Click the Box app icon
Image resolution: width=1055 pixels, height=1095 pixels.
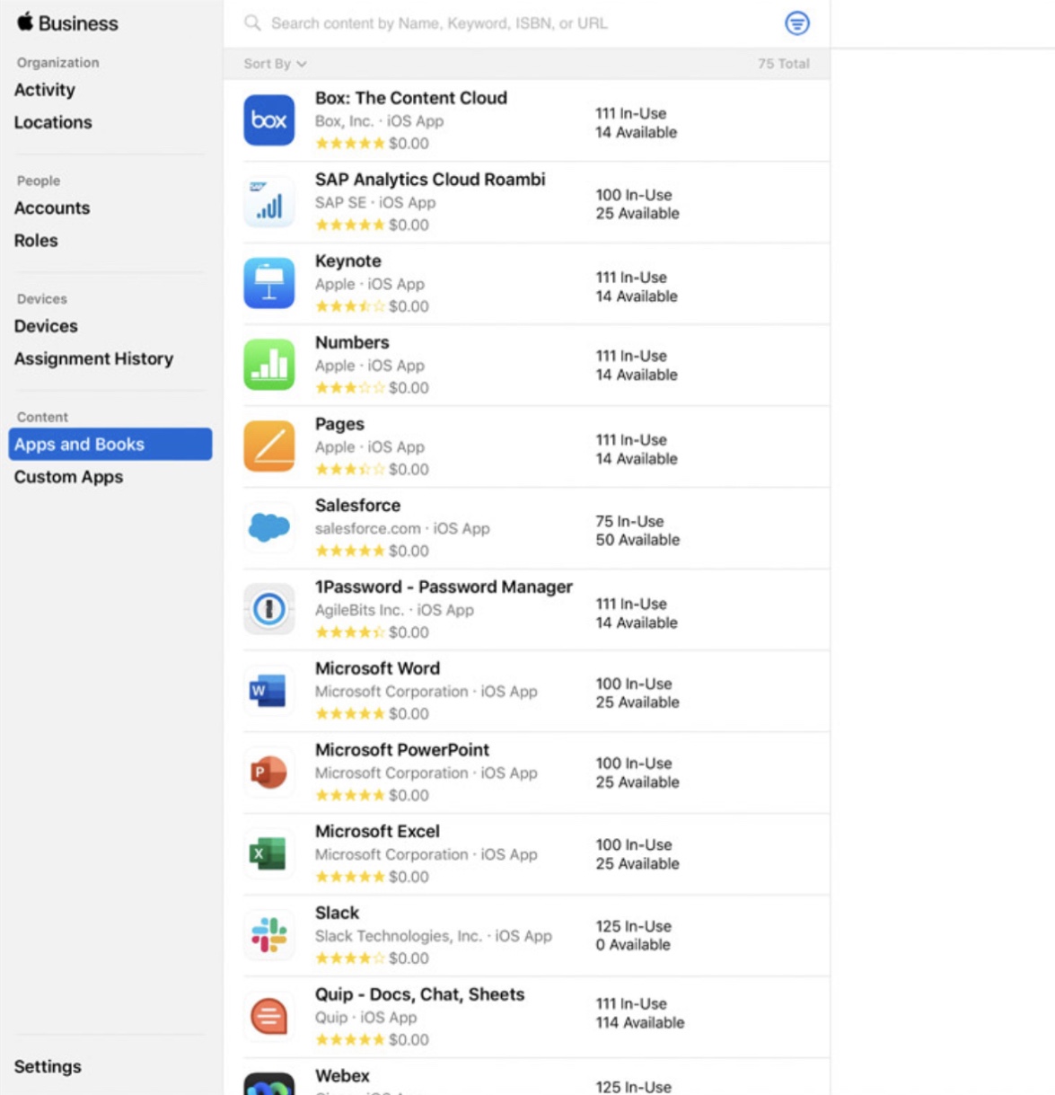tap(268, 120)
